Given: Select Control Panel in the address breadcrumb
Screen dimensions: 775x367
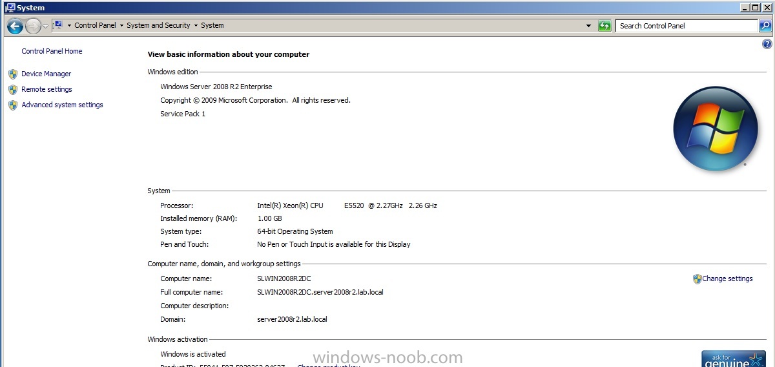Looking at the screenshot, I should click(95, 26).
